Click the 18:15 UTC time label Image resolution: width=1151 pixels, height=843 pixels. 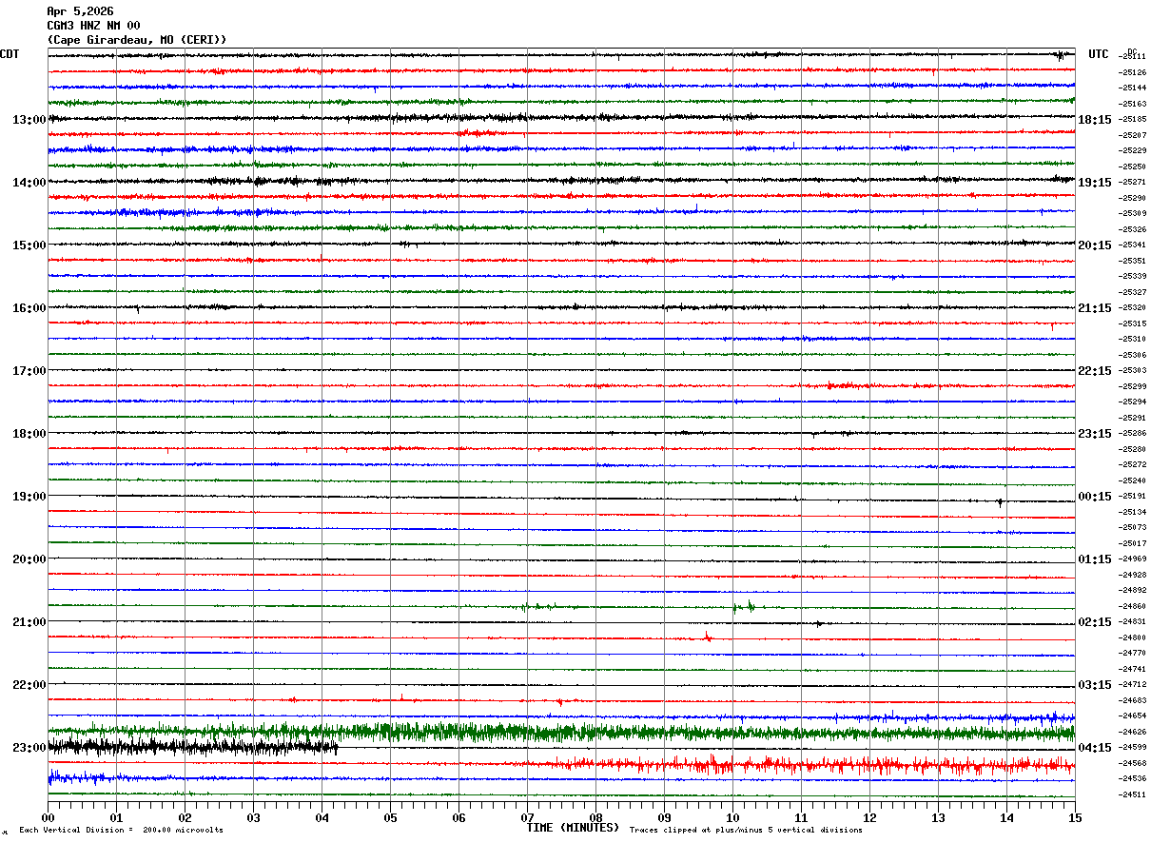1095,120
